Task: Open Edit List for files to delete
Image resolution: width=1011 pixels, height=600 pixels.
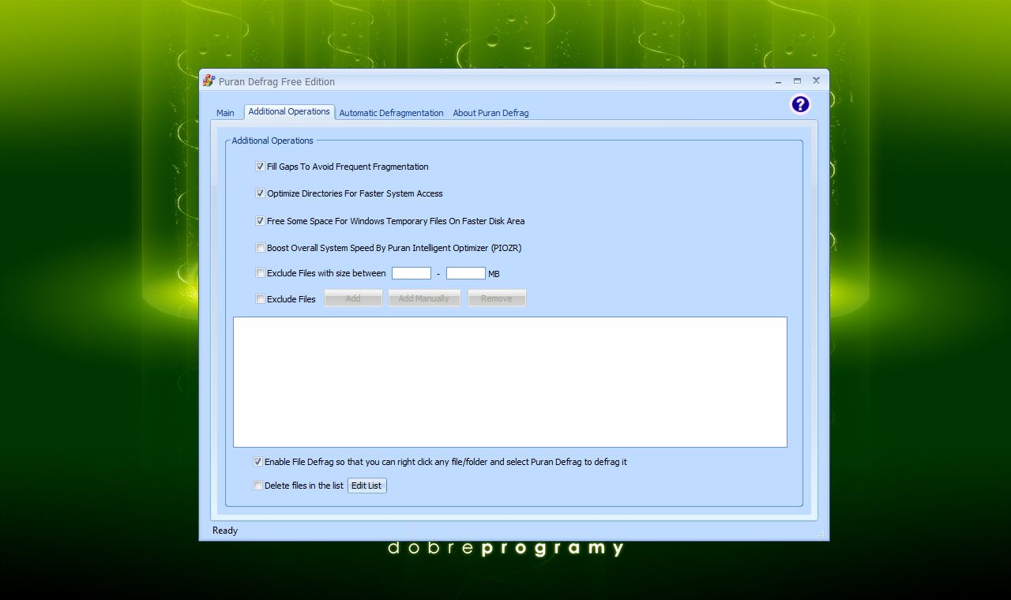Action: point(366,486)
